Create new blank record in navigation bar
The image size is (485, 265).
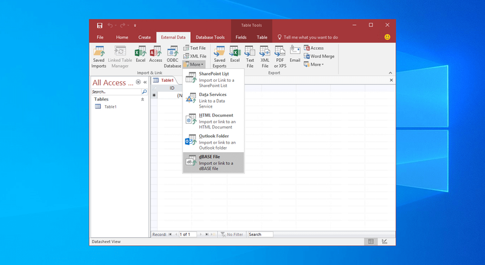(213, 235)
